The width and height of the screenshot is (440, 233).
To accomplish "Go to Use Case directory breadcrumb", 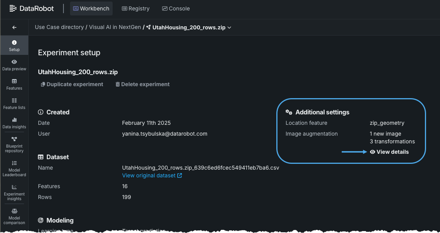I will pyautogui.click(x=59, y=27).
